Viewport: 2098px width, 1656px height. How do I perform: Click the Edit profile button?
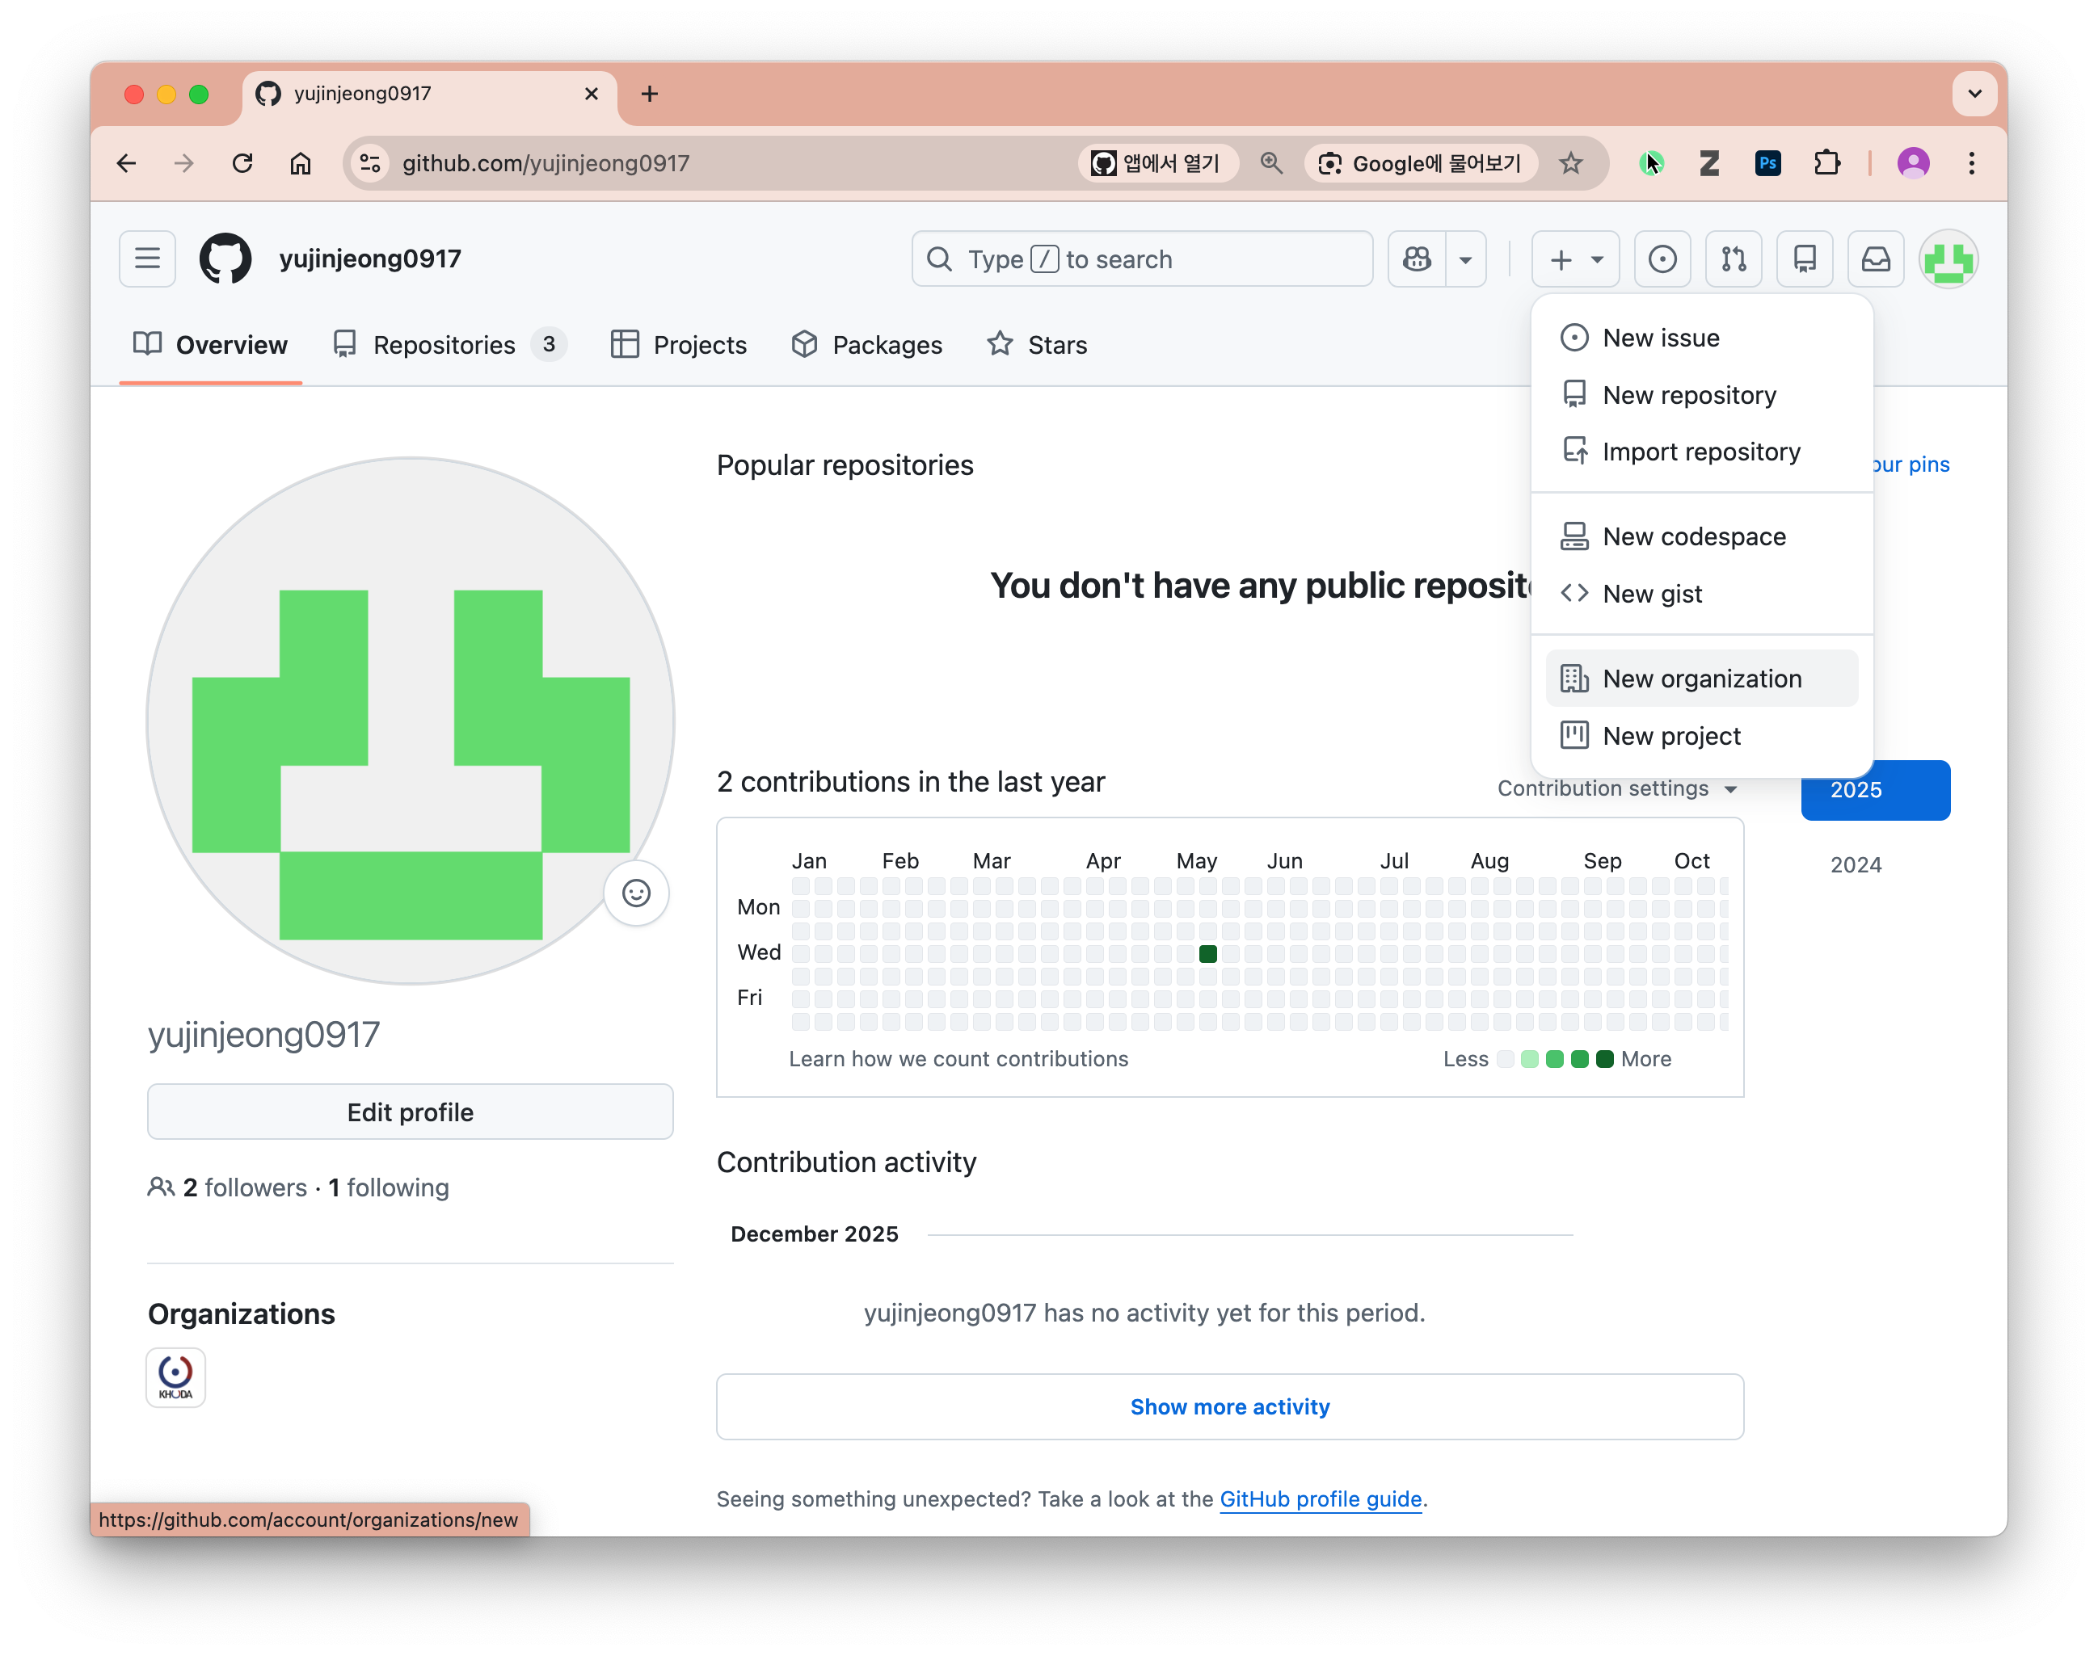tap(411, 1112)
